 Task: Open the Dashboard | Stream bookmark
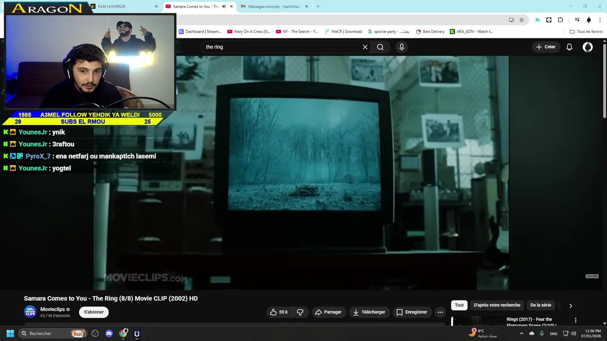200,32
